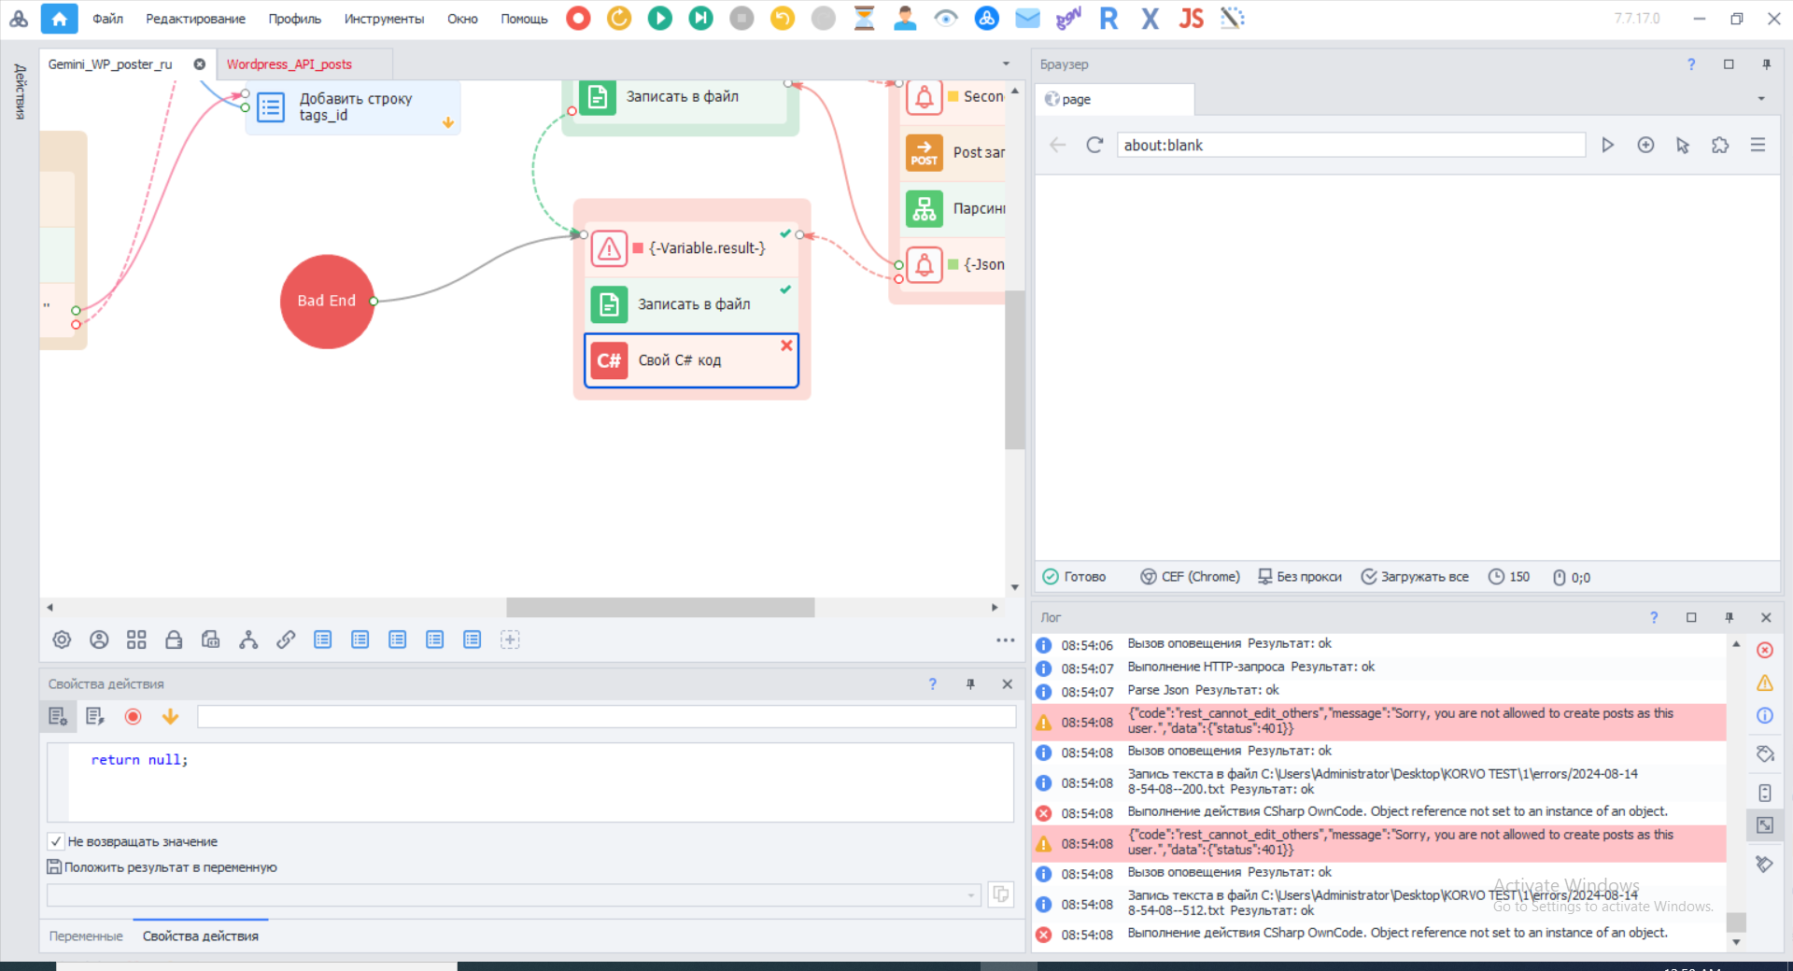1793x971 pixels.
Task: Select the 'Post зап' POST request block
Action: [x=954, y=152]
